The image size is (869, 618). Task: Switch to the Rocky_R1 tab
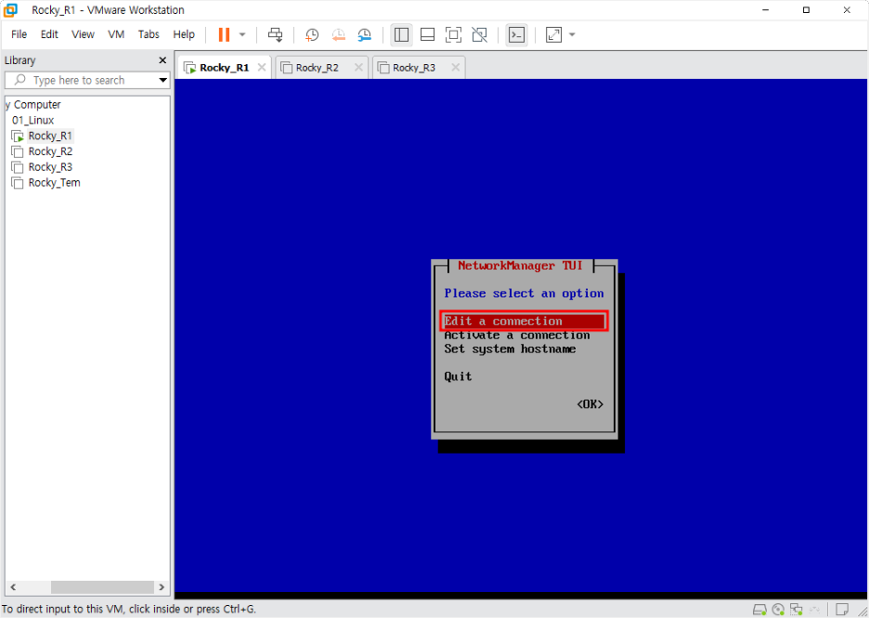click(224, 68)
